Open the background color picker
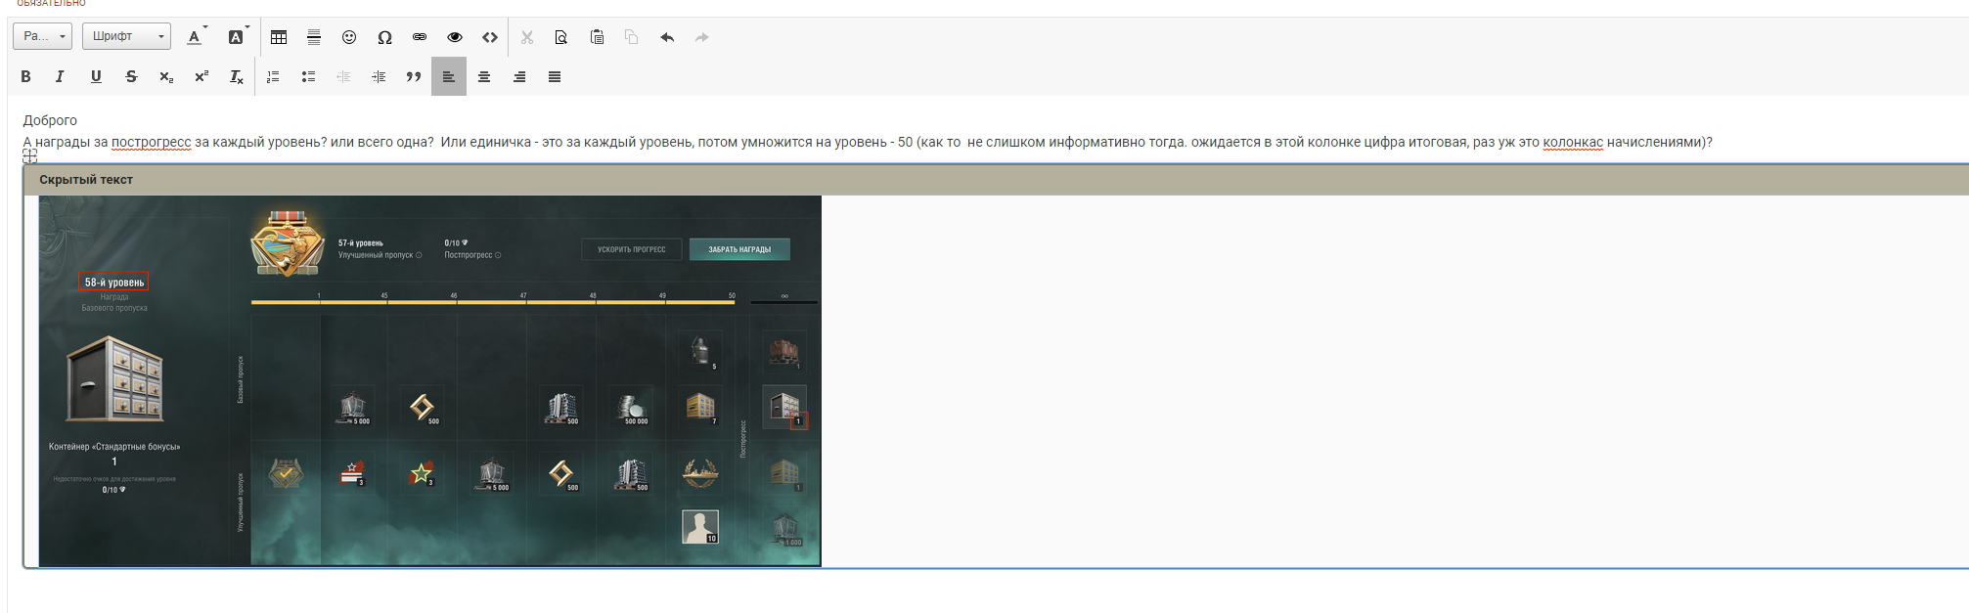The width and height of the screenshot is (1969, 613). (237, 36)
